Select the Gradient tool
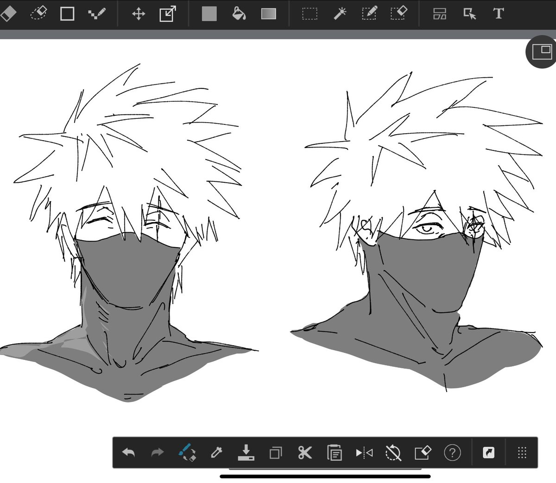556x483 pixels. coord(268,14)
